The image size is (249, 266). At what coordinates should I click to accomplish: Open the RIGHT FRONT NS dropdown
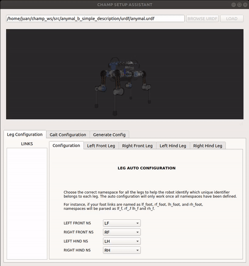122,232
